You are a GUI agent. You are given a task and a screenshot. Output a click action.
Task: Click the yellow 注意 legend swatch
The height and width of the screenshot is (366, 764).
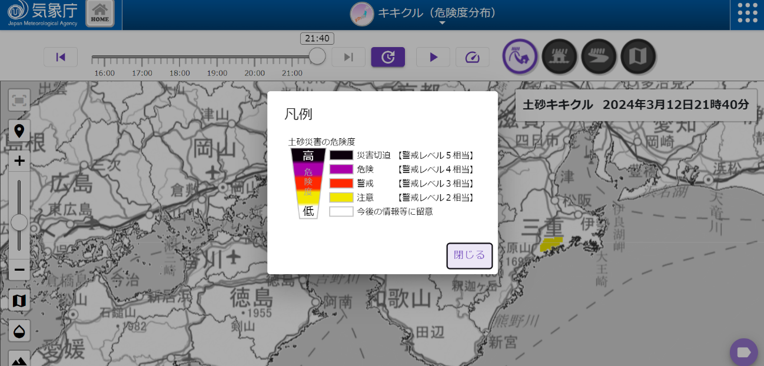coord(341,198)
